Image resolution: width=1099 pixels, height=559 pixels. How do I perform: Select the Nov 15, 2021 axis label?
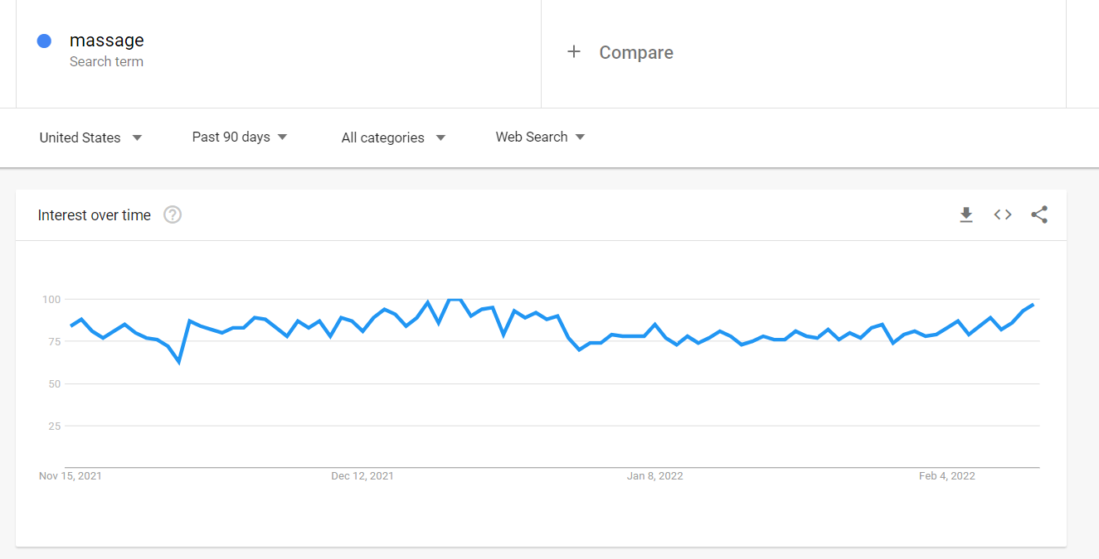[71, 476]
